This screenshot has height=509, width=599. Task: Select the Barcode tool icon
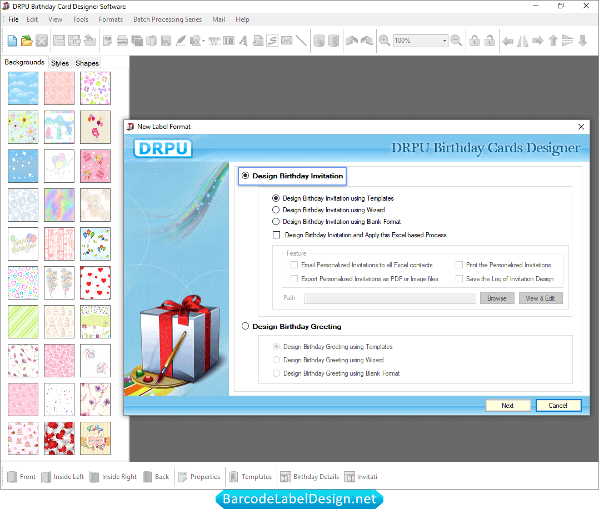[x=229, y=41]
